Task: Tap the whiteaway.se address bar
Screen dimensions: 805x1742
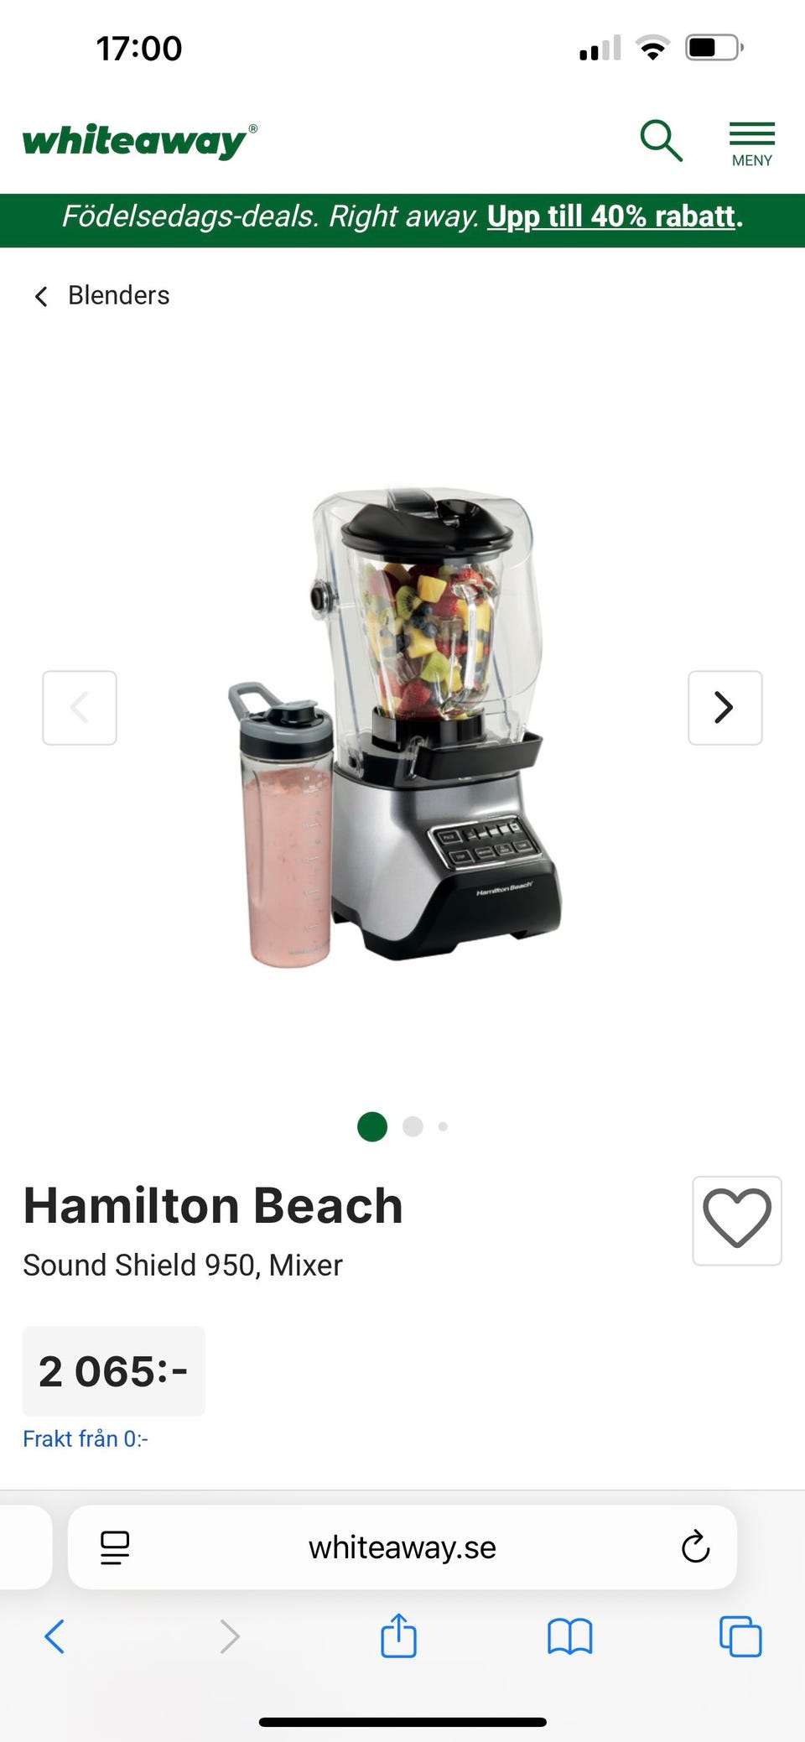Action: coord(402,1547)
